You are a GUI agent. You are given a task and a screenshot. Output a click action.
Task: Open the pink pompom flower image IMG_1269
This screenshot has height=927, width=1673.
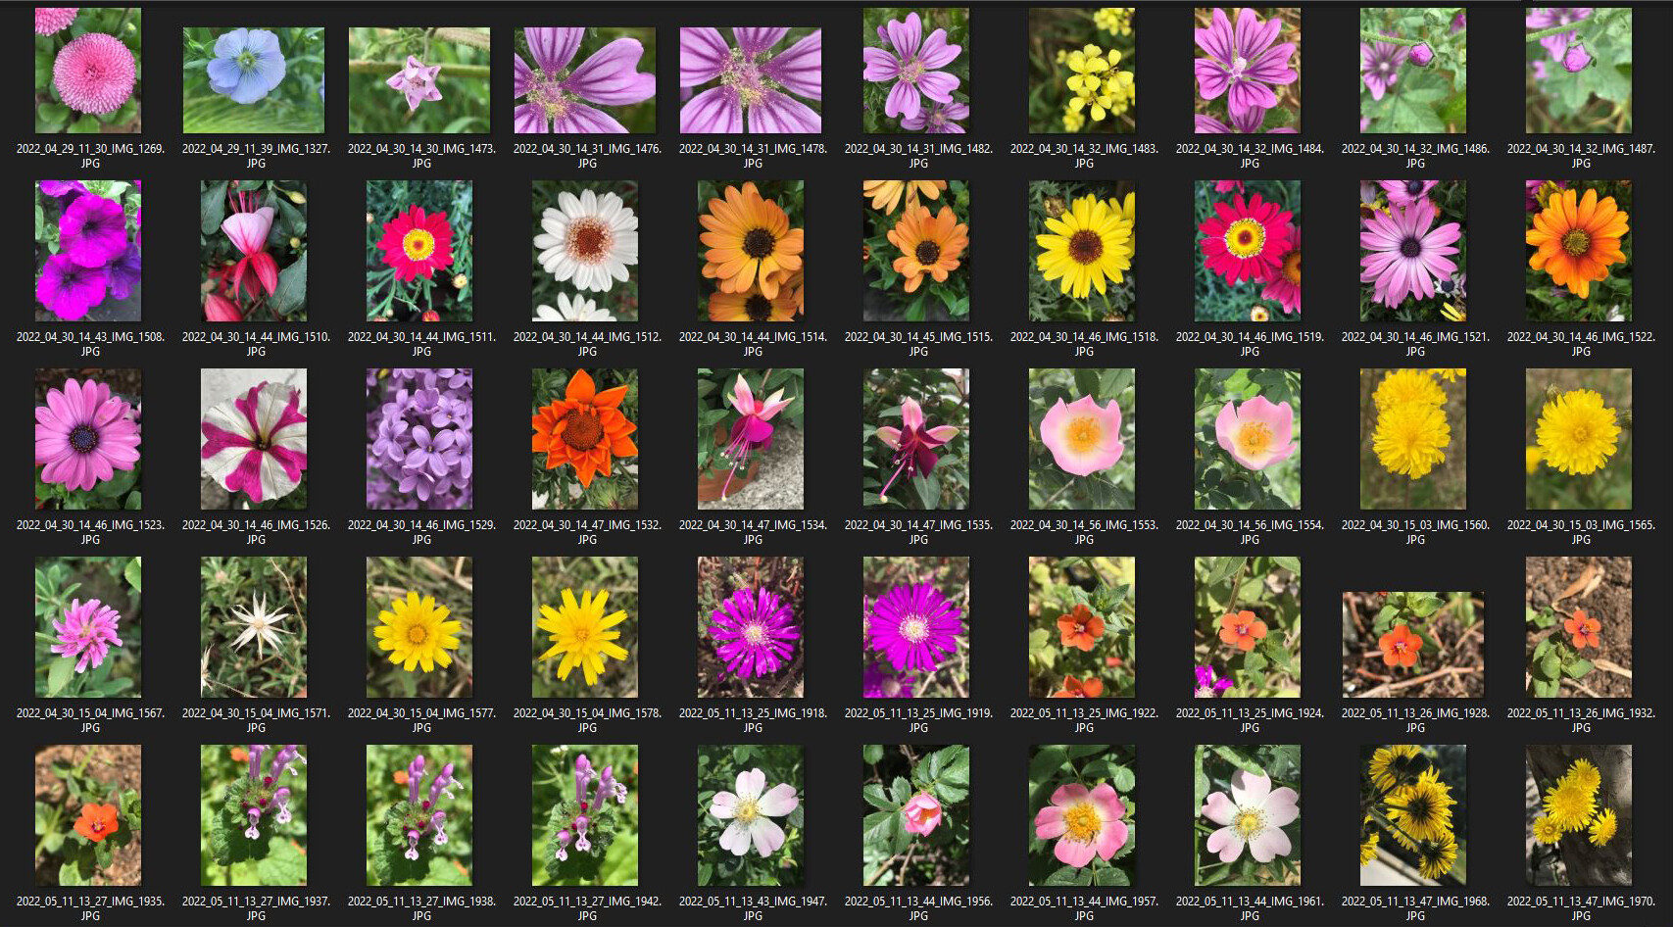coord(87,69)
